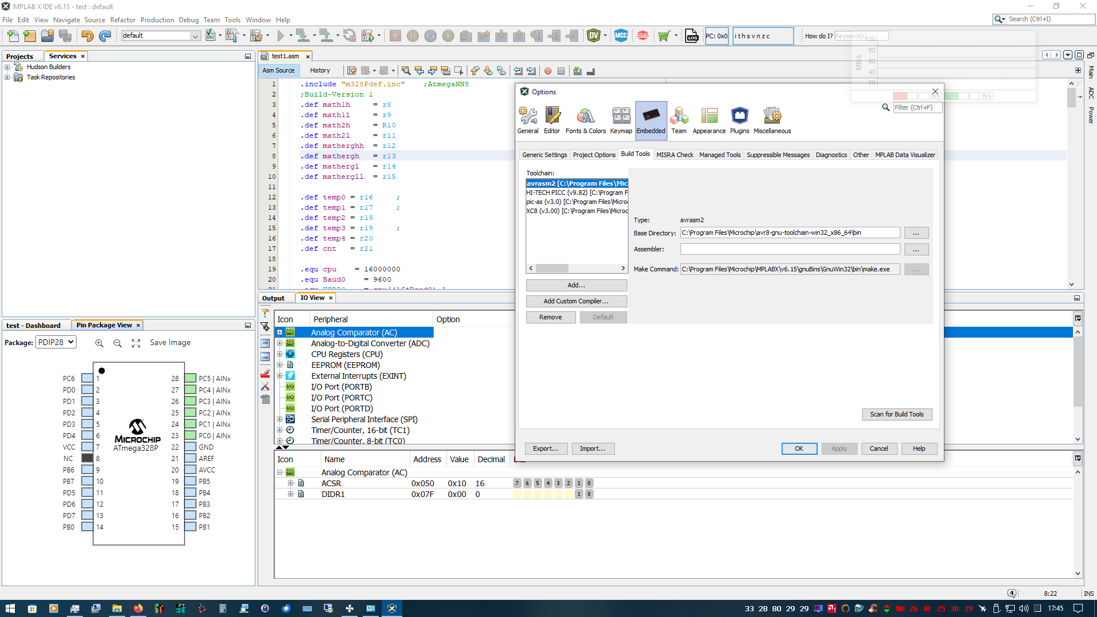
Task: Collapse Analog Comparator (AC) in register table
Action: [280, 472]
